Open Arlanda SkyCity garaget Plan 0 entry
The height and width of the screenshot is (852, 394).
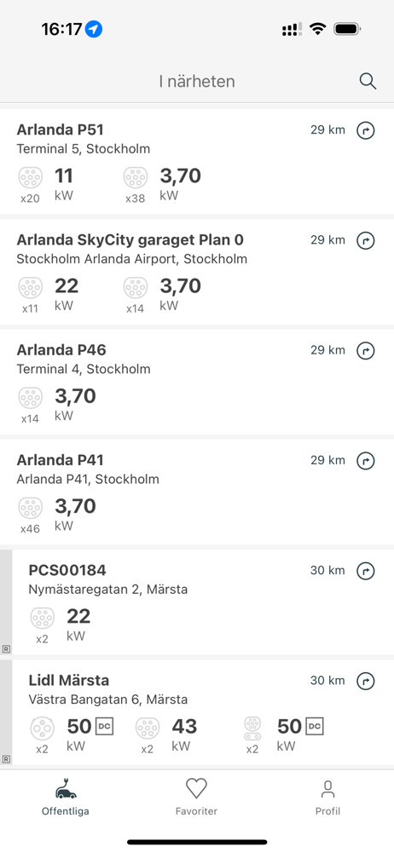click(x=197, y=272)
